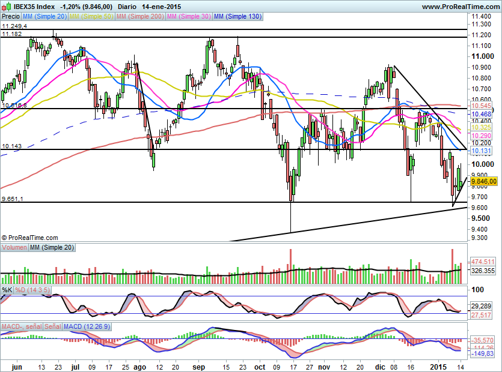
Task: Click the IBEX35 Index title text
Action: pyautogui.click(x=34, y=7)
